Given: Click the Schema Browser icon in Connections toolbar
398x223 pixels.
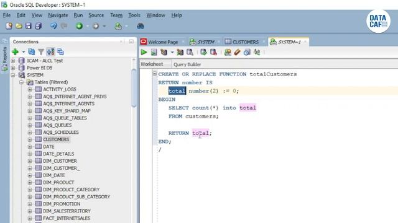Looking at the screenshot, I should (50, 52).
